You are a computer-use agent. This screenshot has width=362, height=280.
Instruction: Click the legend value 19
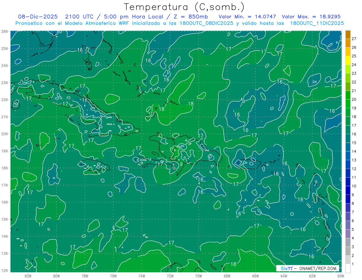(354, 108)
